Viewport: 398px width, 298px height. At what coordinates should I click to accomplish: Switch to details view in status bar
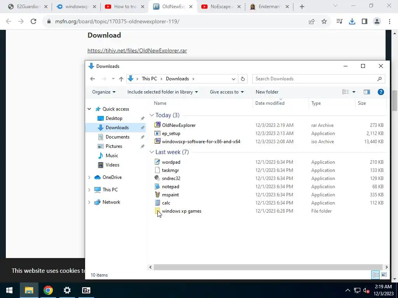pos(376,275)
